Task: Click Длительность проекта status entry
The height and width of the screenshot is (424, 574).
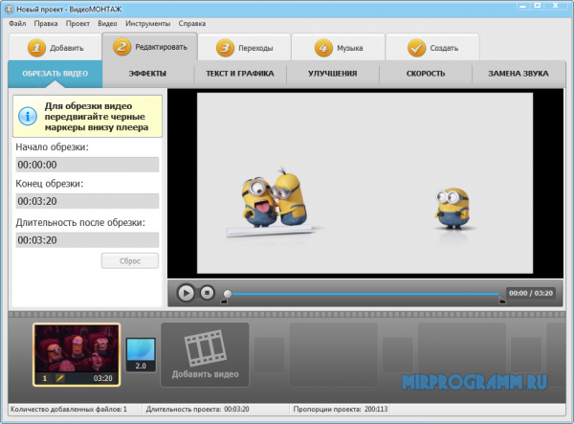Action: [198, 409]
